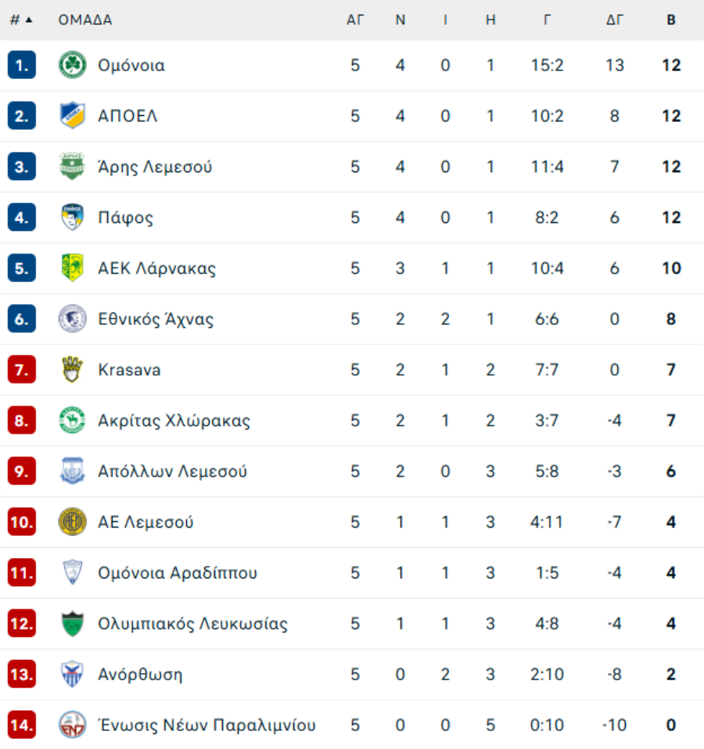Click the Ομόνοια club crest icon
704x749 pixels.
[x=72, y=65]
